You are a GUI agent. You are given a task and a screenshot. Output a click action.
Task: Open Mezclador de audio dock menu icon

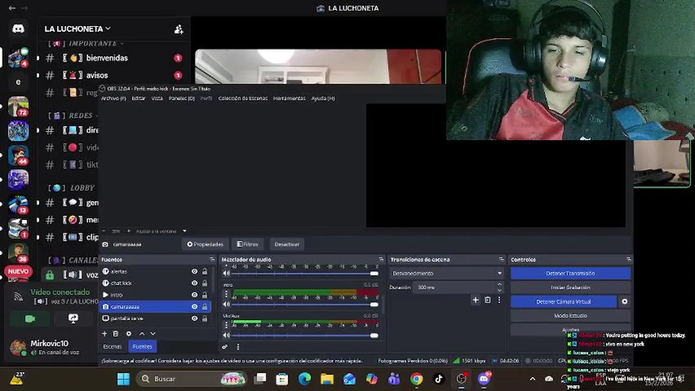tap(381, 260)
